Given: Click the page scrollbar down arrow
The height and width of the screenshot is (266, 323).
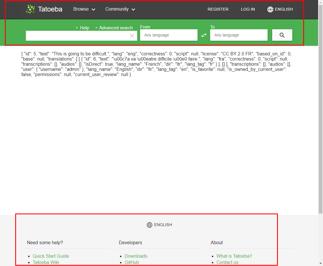Looking at the screenshot, I should [321, 263].
